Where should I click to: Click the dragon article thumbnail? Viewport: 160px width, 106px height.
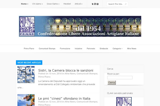point(26,100)
